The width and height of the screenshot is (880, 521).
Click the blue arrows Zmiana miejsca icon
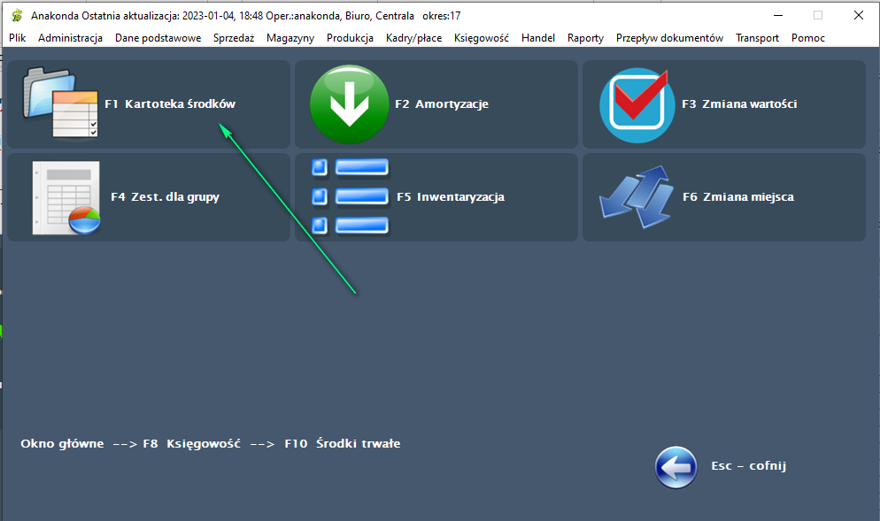pyautogui.click(x=636, y=196)
